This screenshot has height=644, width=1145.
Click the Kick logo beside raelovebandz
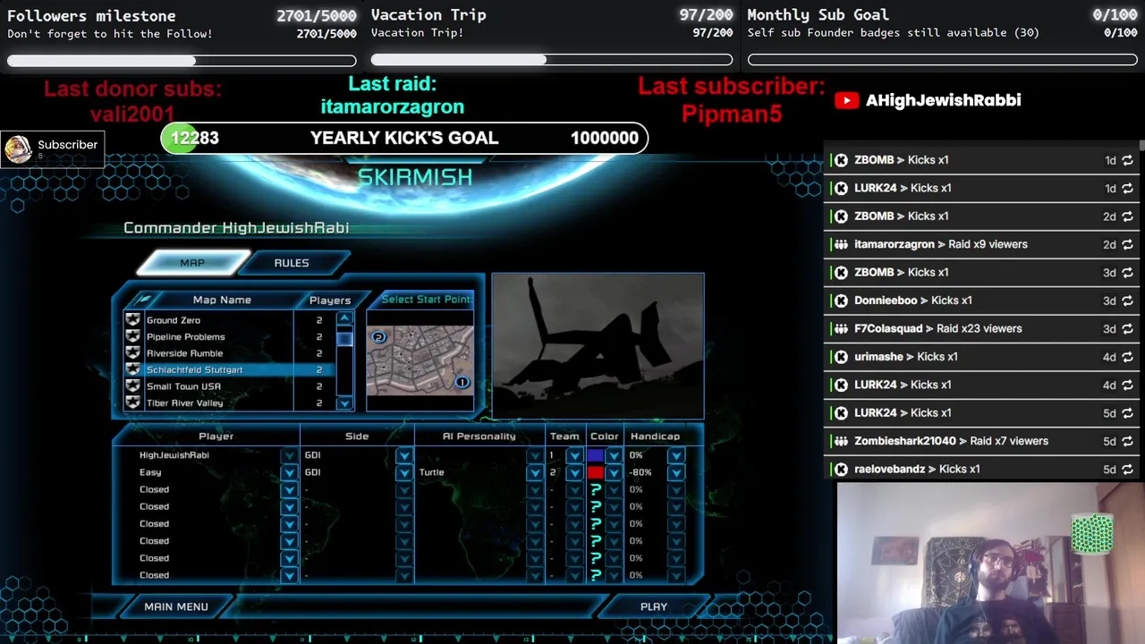pyautogui.click(x=841, y=469)
